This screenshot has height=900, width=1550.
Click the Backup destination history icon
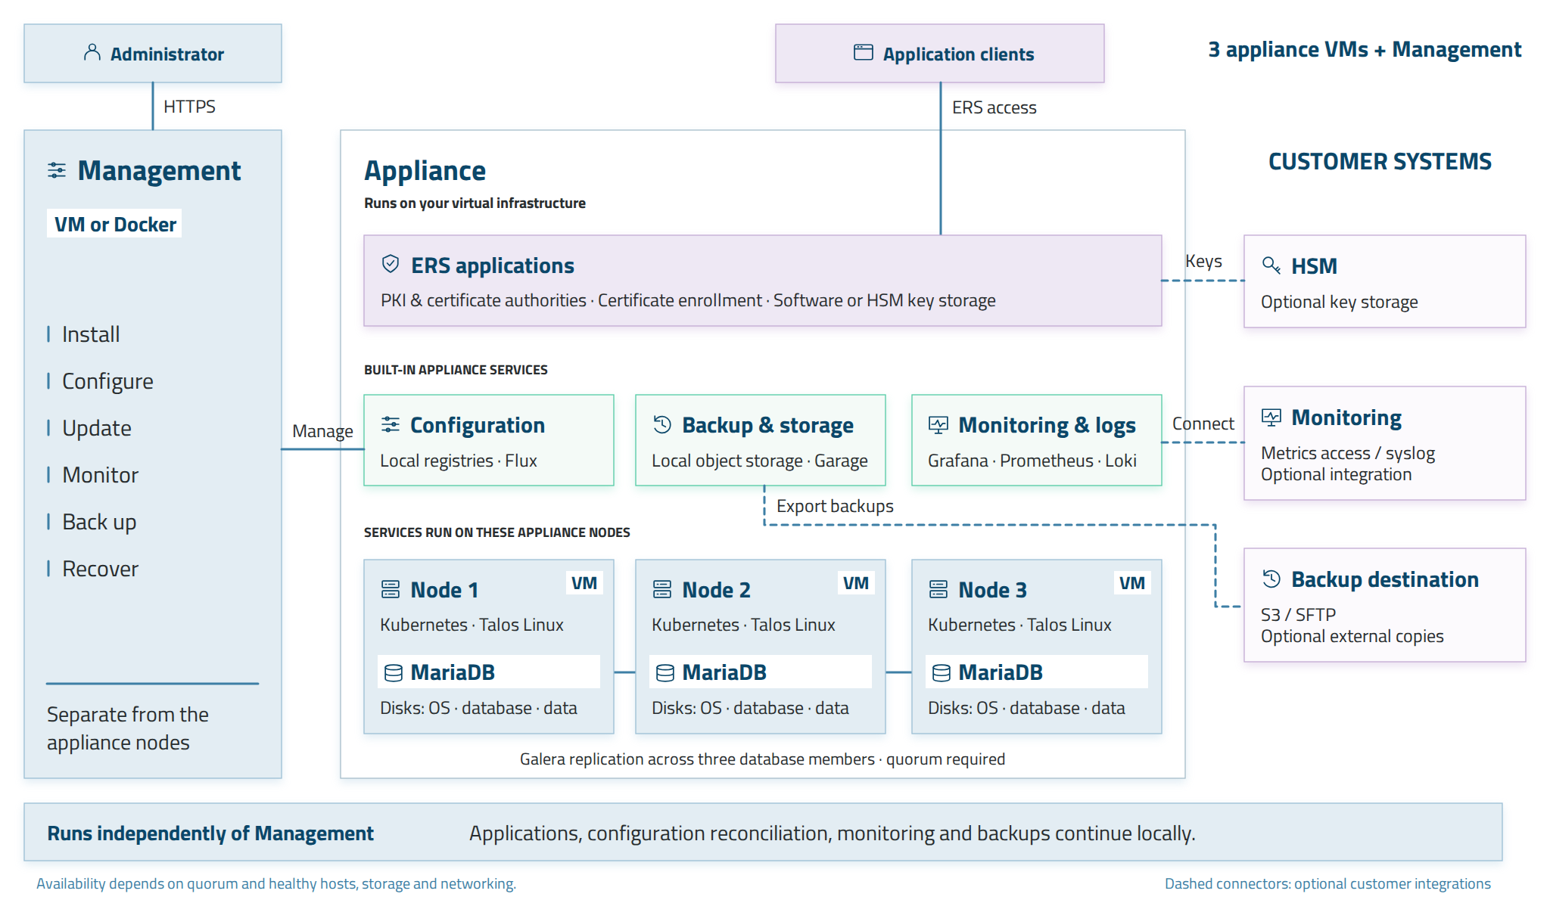pos(1271,579)
